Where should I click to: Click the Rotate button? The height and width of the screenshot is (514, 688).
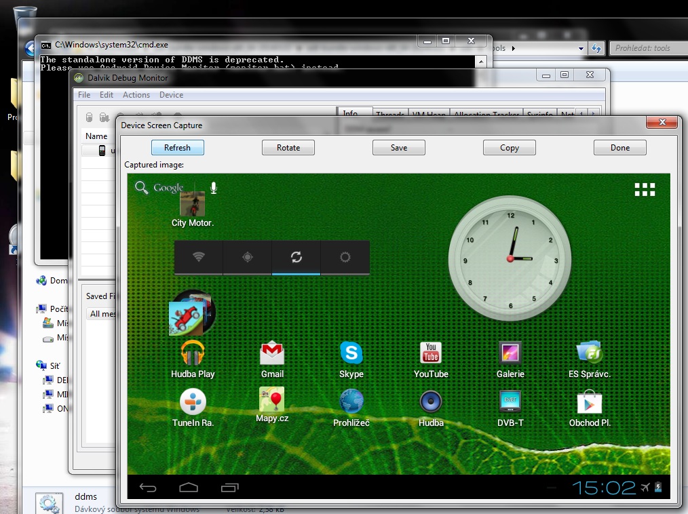point(288,148)
